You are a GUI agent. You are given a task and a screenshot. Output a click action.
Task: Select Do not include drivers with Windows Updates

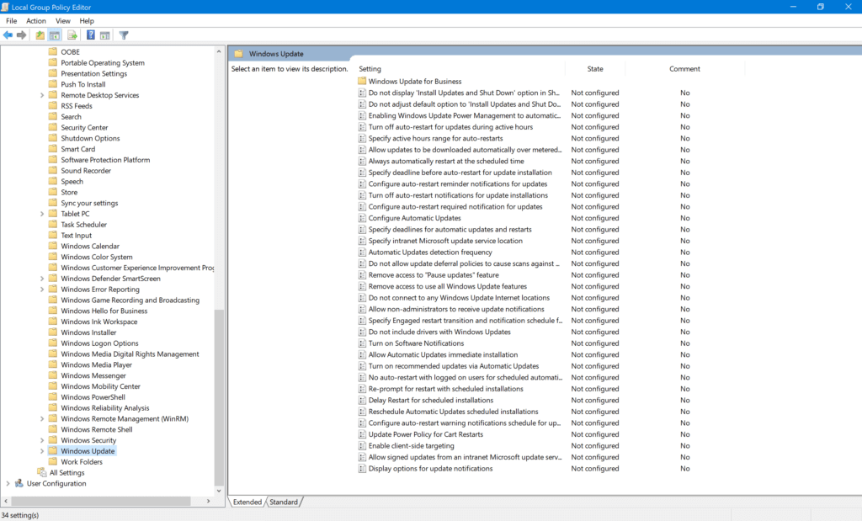tap(439, 332)
